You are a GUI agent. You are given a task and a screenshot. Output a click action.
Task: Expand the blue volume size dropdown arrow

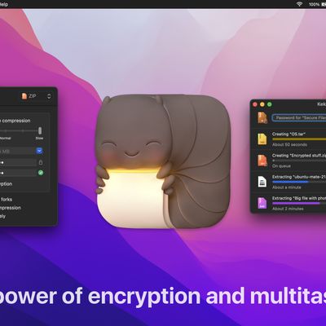pyautogui.click(x=39, y=151)
